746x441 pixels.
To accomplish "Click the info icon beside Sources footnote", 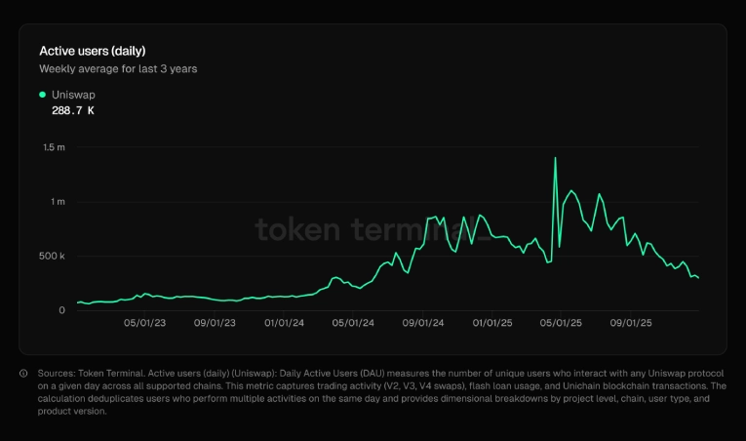I will tap(23, 373).
